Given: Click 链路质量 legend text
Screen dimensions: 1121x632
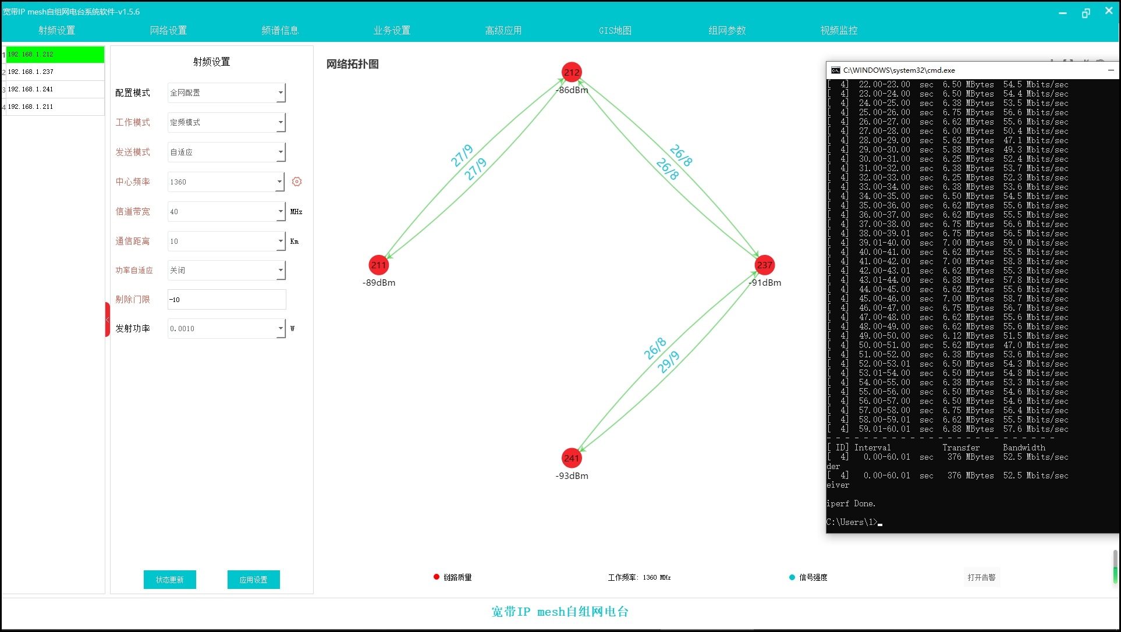Looking at the screenshot, I should click(457, 577).
